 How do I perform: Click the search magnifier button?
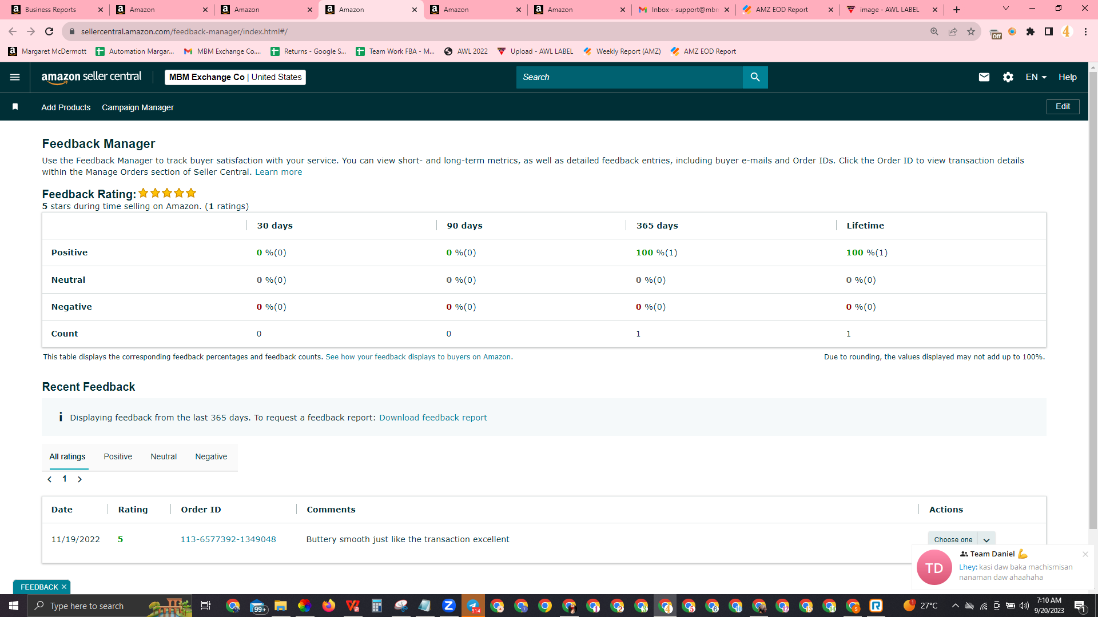[755, 77]
